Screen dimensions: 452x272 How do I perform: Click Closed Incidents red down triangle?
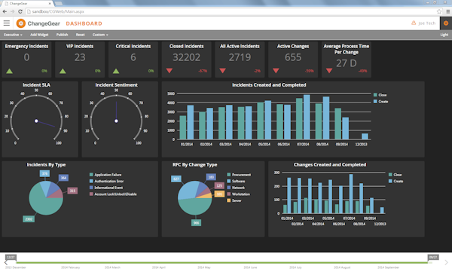point(169,71)
